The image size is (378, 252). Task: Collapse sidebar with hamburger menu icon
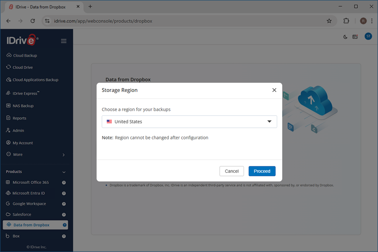point(64,41)
